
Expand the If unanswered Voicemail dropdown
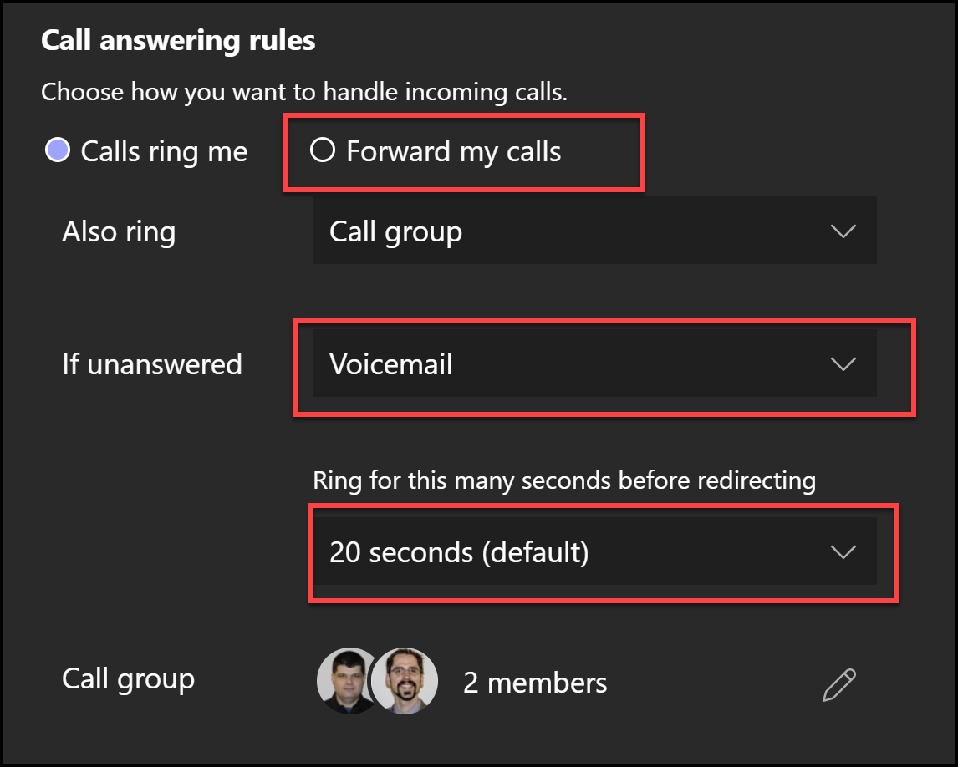click(x=594, y=363)
